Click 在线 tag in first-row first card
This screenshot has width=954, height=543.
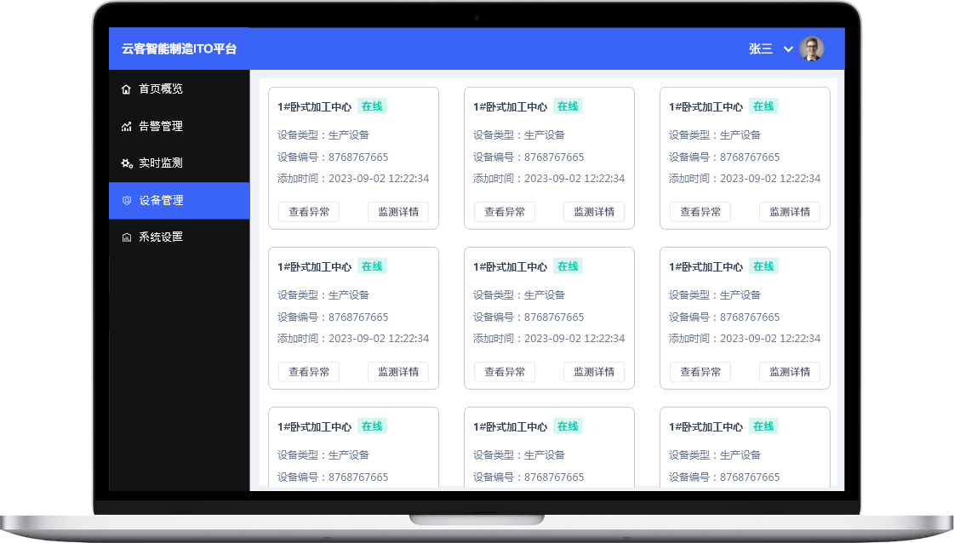point(372,106)
